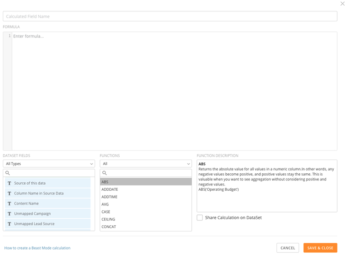Select the ABS function from the list
This screenshot has width=347, height=258.
tap(145, 182)
